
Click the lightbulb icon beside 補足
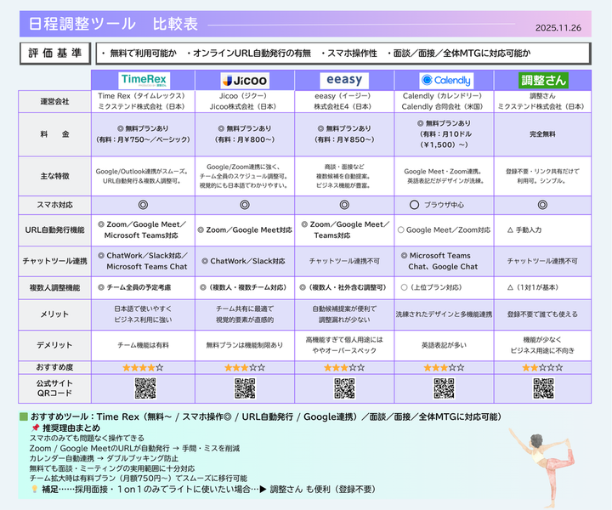click(x=35, y=490)
